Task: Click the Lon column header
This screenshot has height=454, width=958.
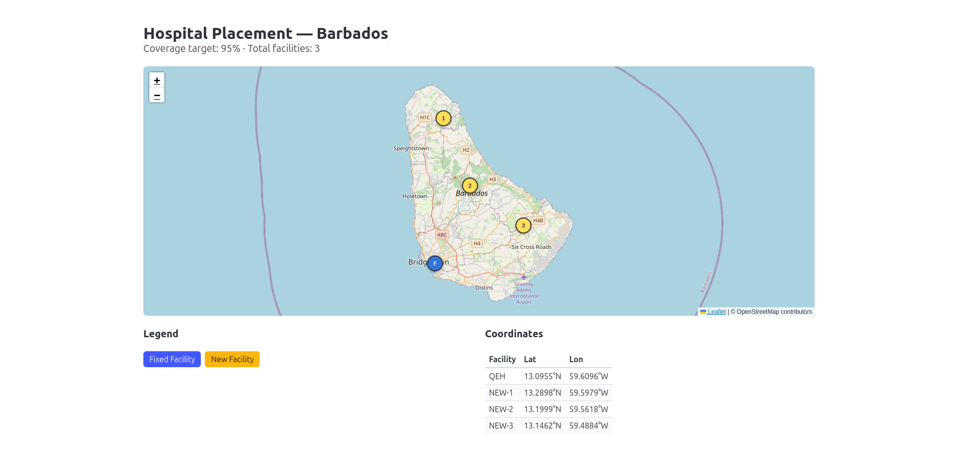Action: tap(576, 359)
